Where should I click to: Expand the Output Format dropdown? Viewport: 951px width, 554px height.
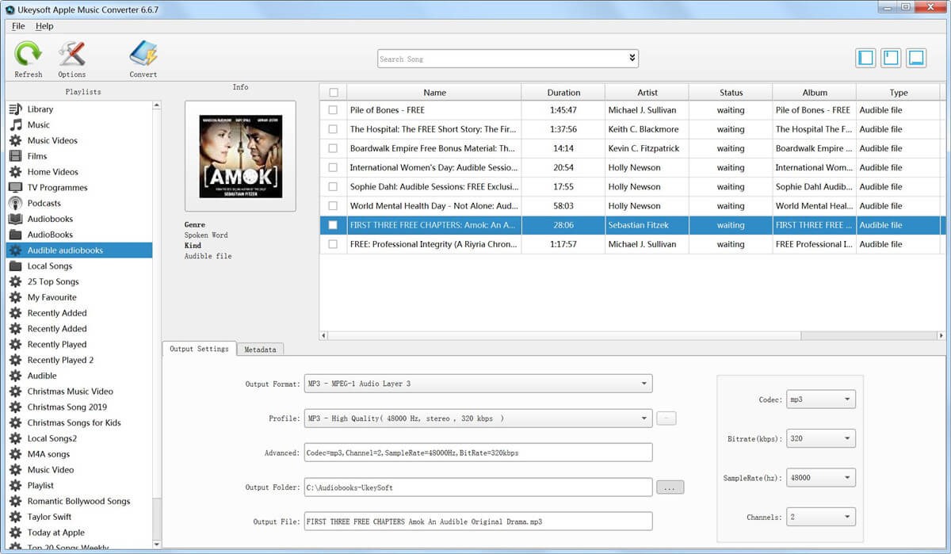pos(644,384)
